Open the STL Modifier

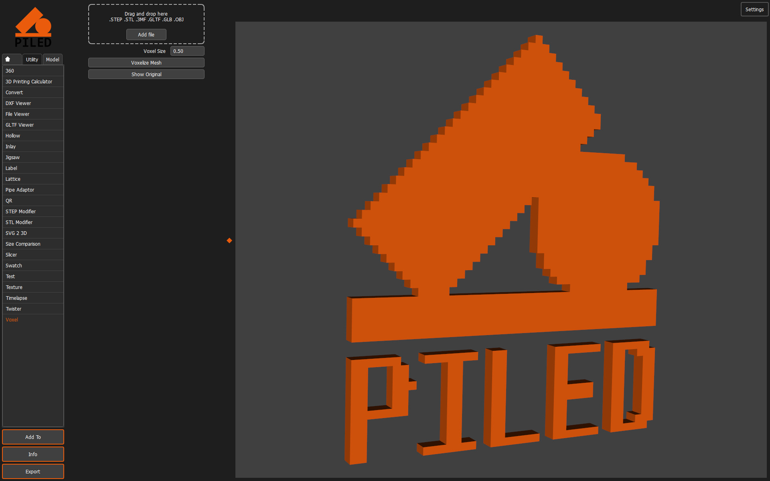tap(33, 222)
